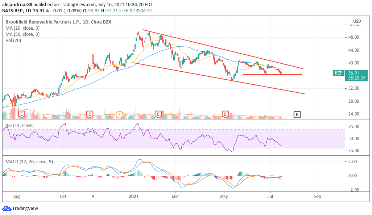
Task: Click the TradingView text link
Action: 25,208
